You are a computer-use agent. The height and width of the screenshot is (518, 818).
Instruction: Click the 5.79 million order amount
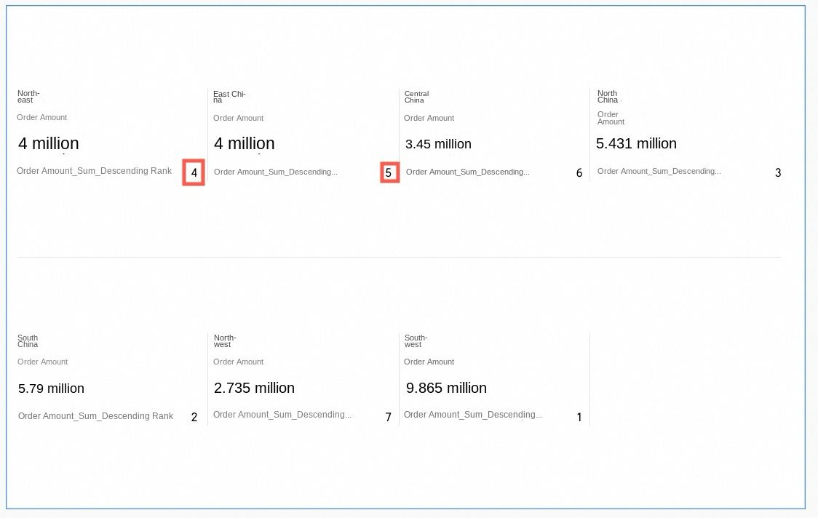pos(51,388)
